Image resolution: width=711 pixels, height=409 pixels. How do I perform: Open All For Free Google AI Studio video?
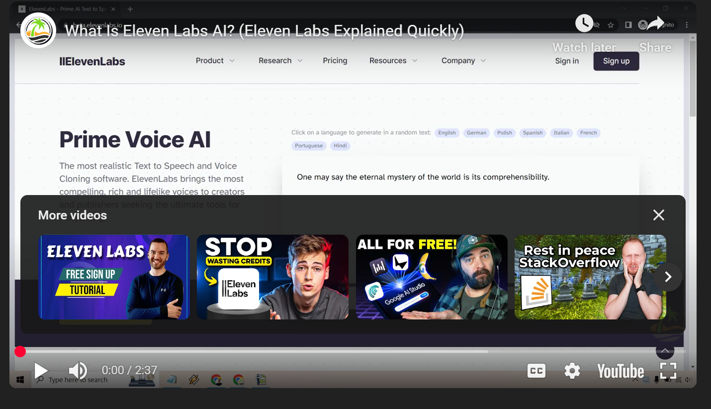pos(432,277)
